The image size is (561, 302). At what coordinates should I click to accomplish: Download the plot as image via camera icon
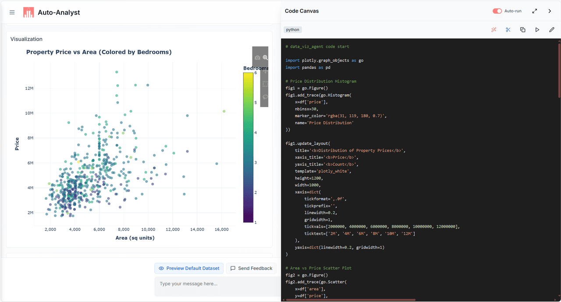pyautogui.click(x=258, y=58)
